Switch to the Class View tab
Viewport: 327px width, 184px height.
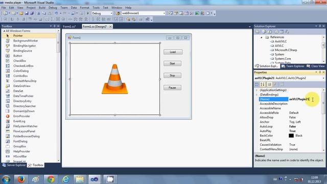click(x=316, y=66)
